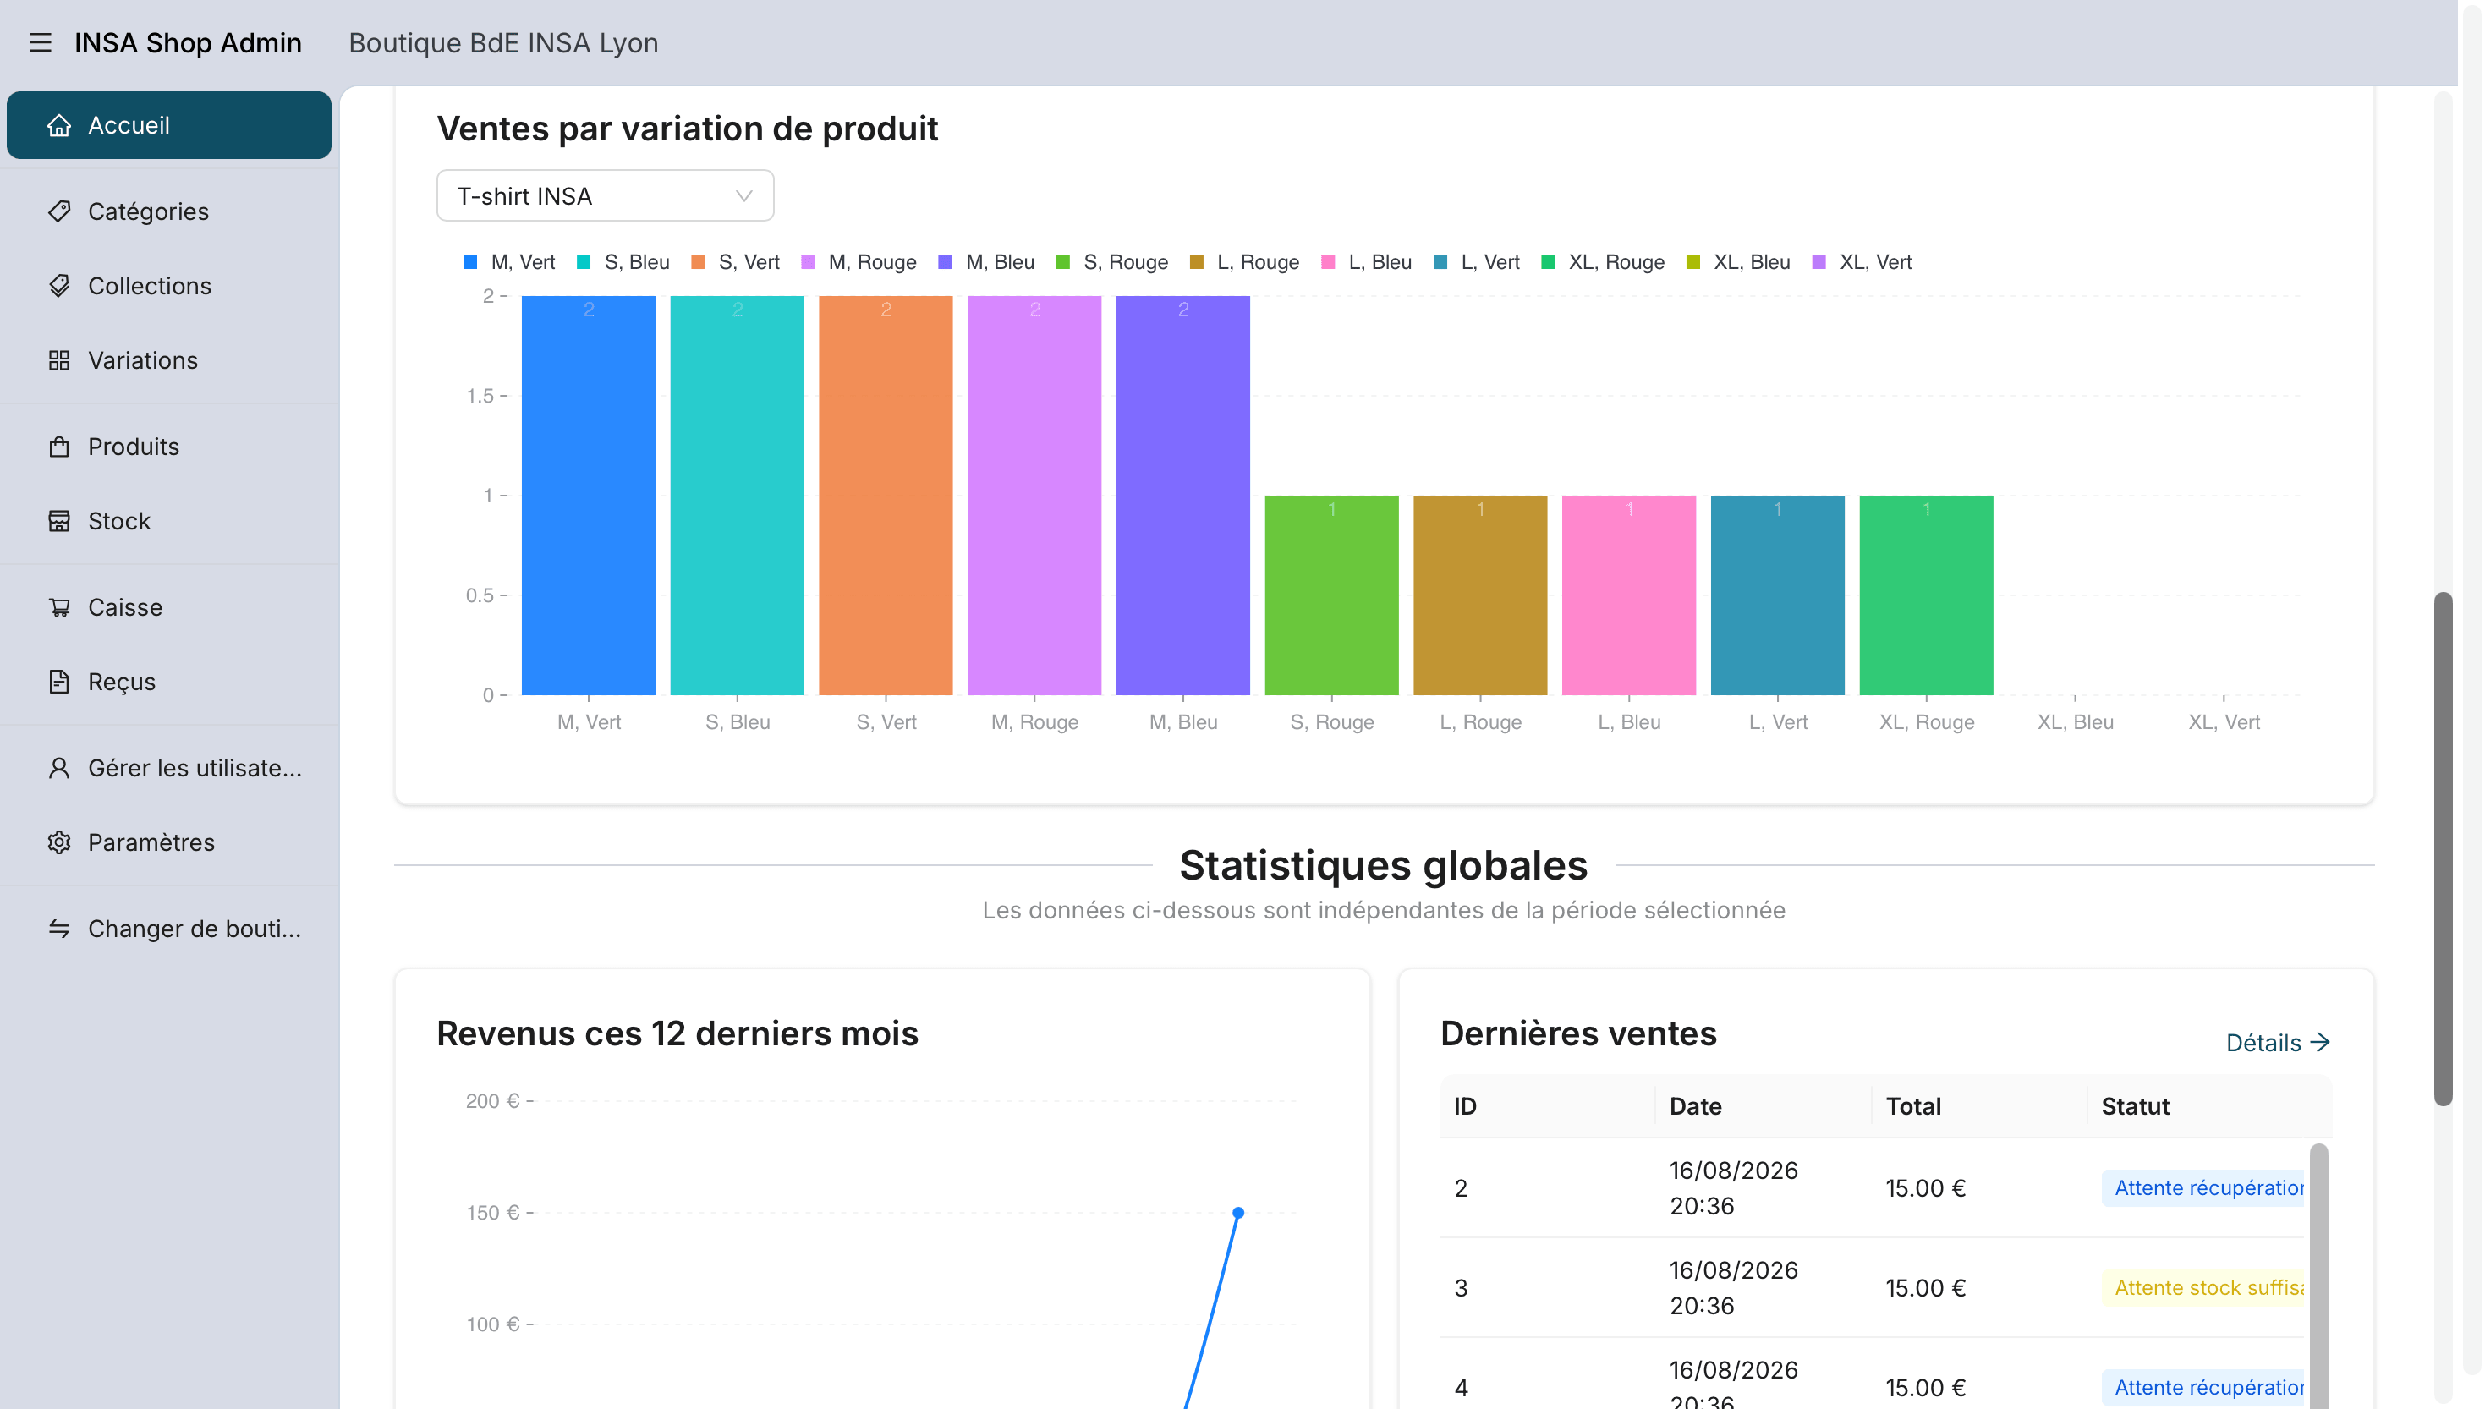Open the Produits section
The width and height of the screenshot is (2485, 1409).
[169, 446]
